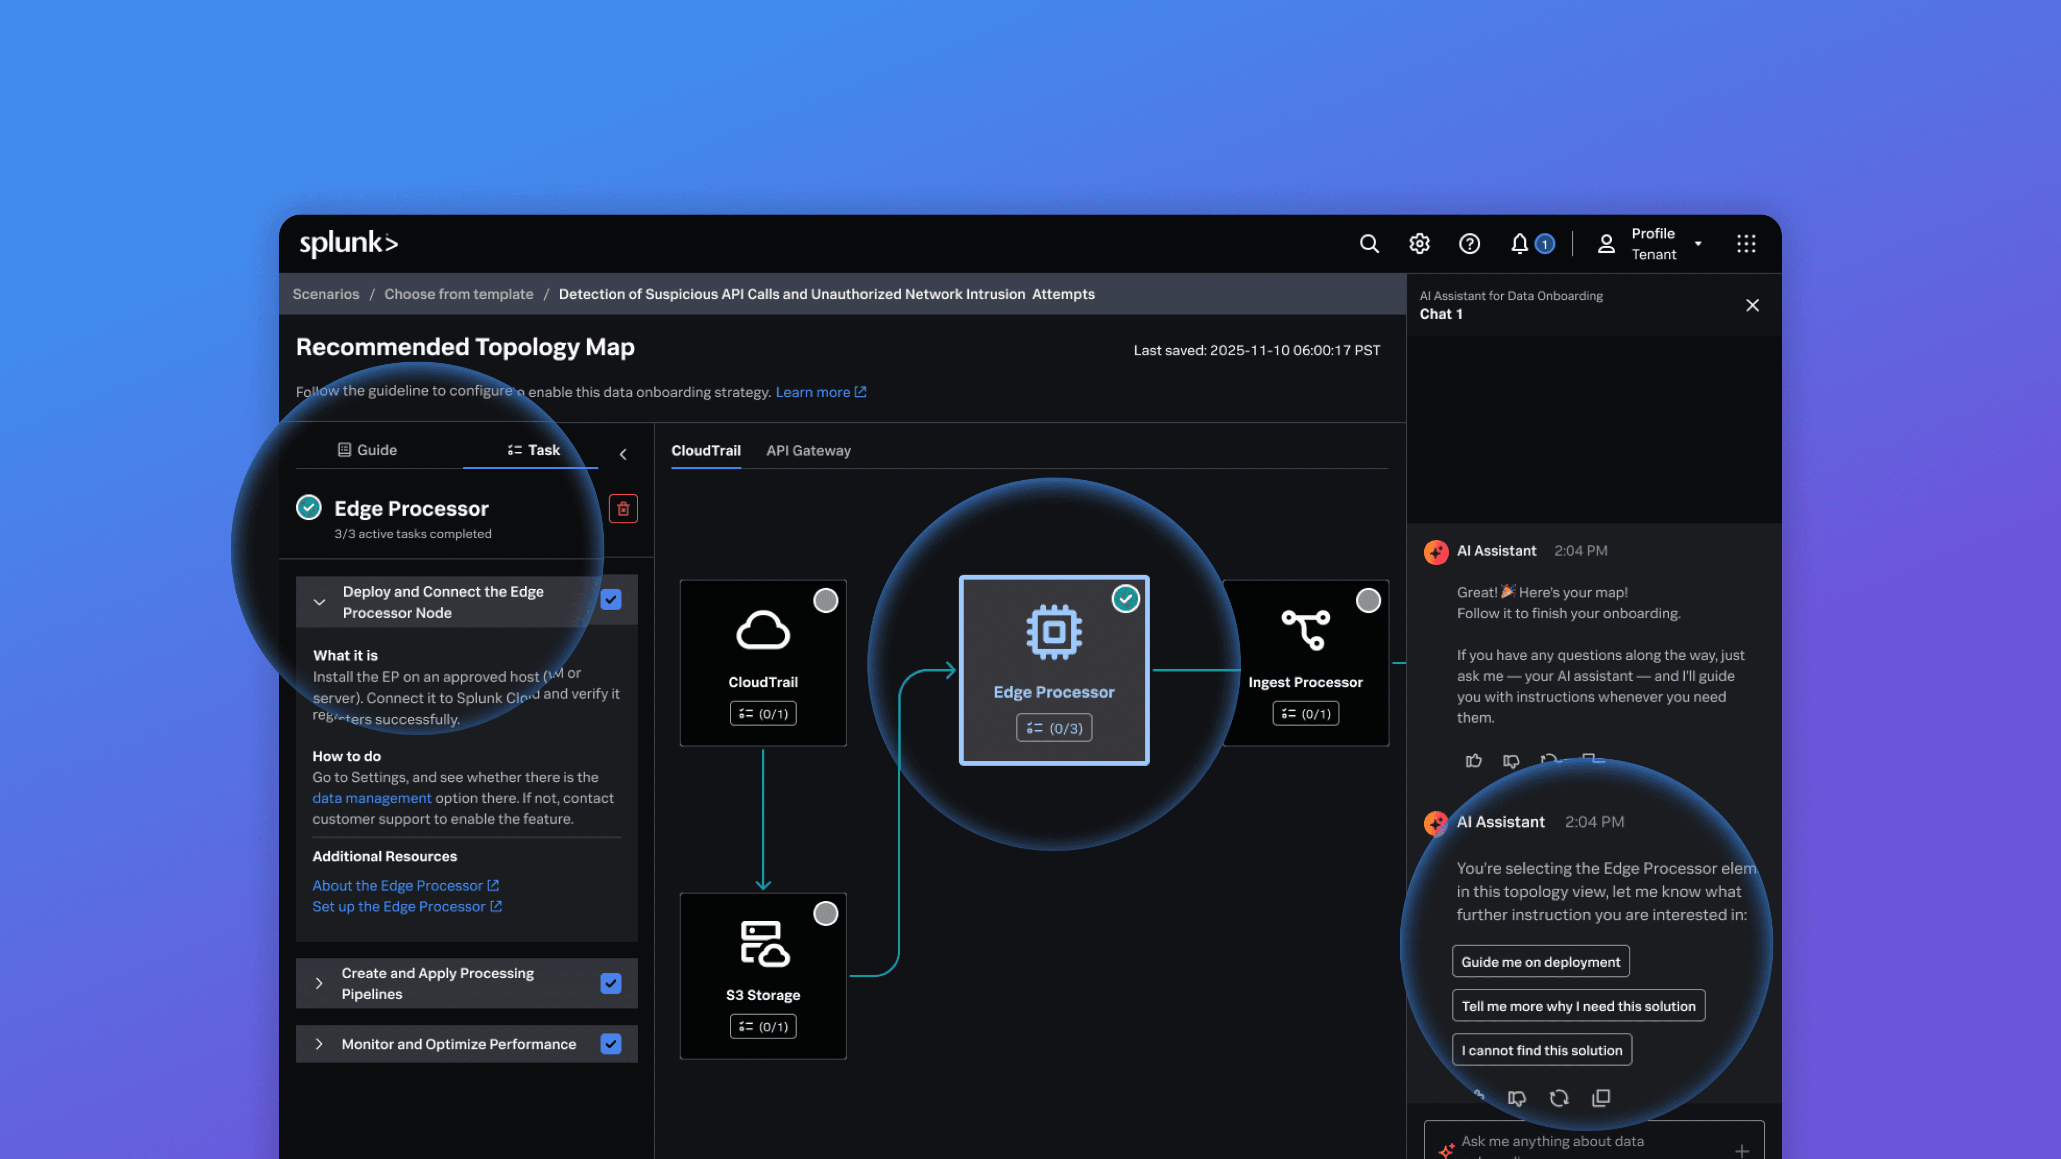Image resolution: width=2061 pixels, height=1159 pixels.
Task: Open the notifications bell icon
Action: [1519, 243]
